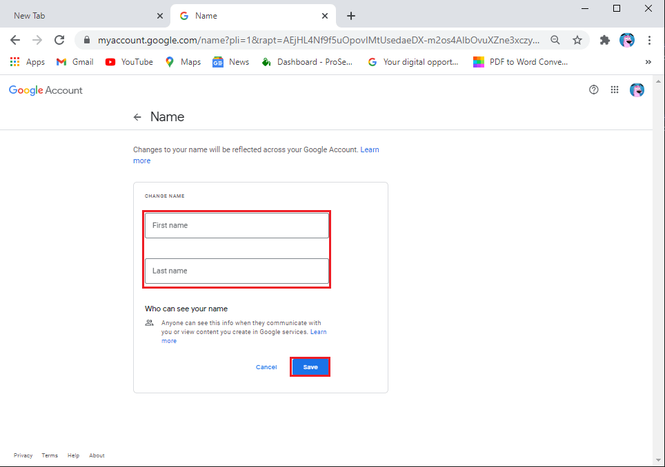Click the Save button
Screen dimensions: 665x467
tap(310, 367)
